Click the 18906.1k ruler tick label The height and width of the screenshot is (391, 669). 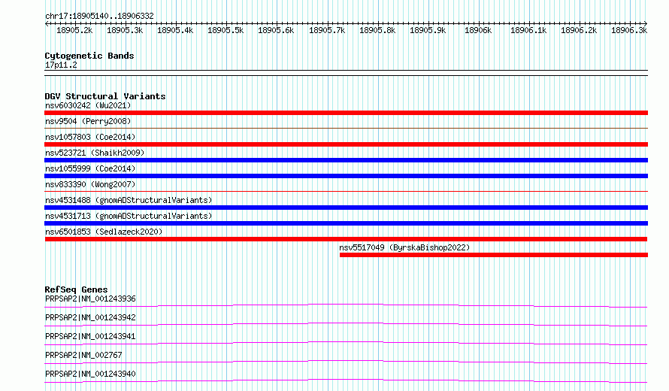coord(528,30)
